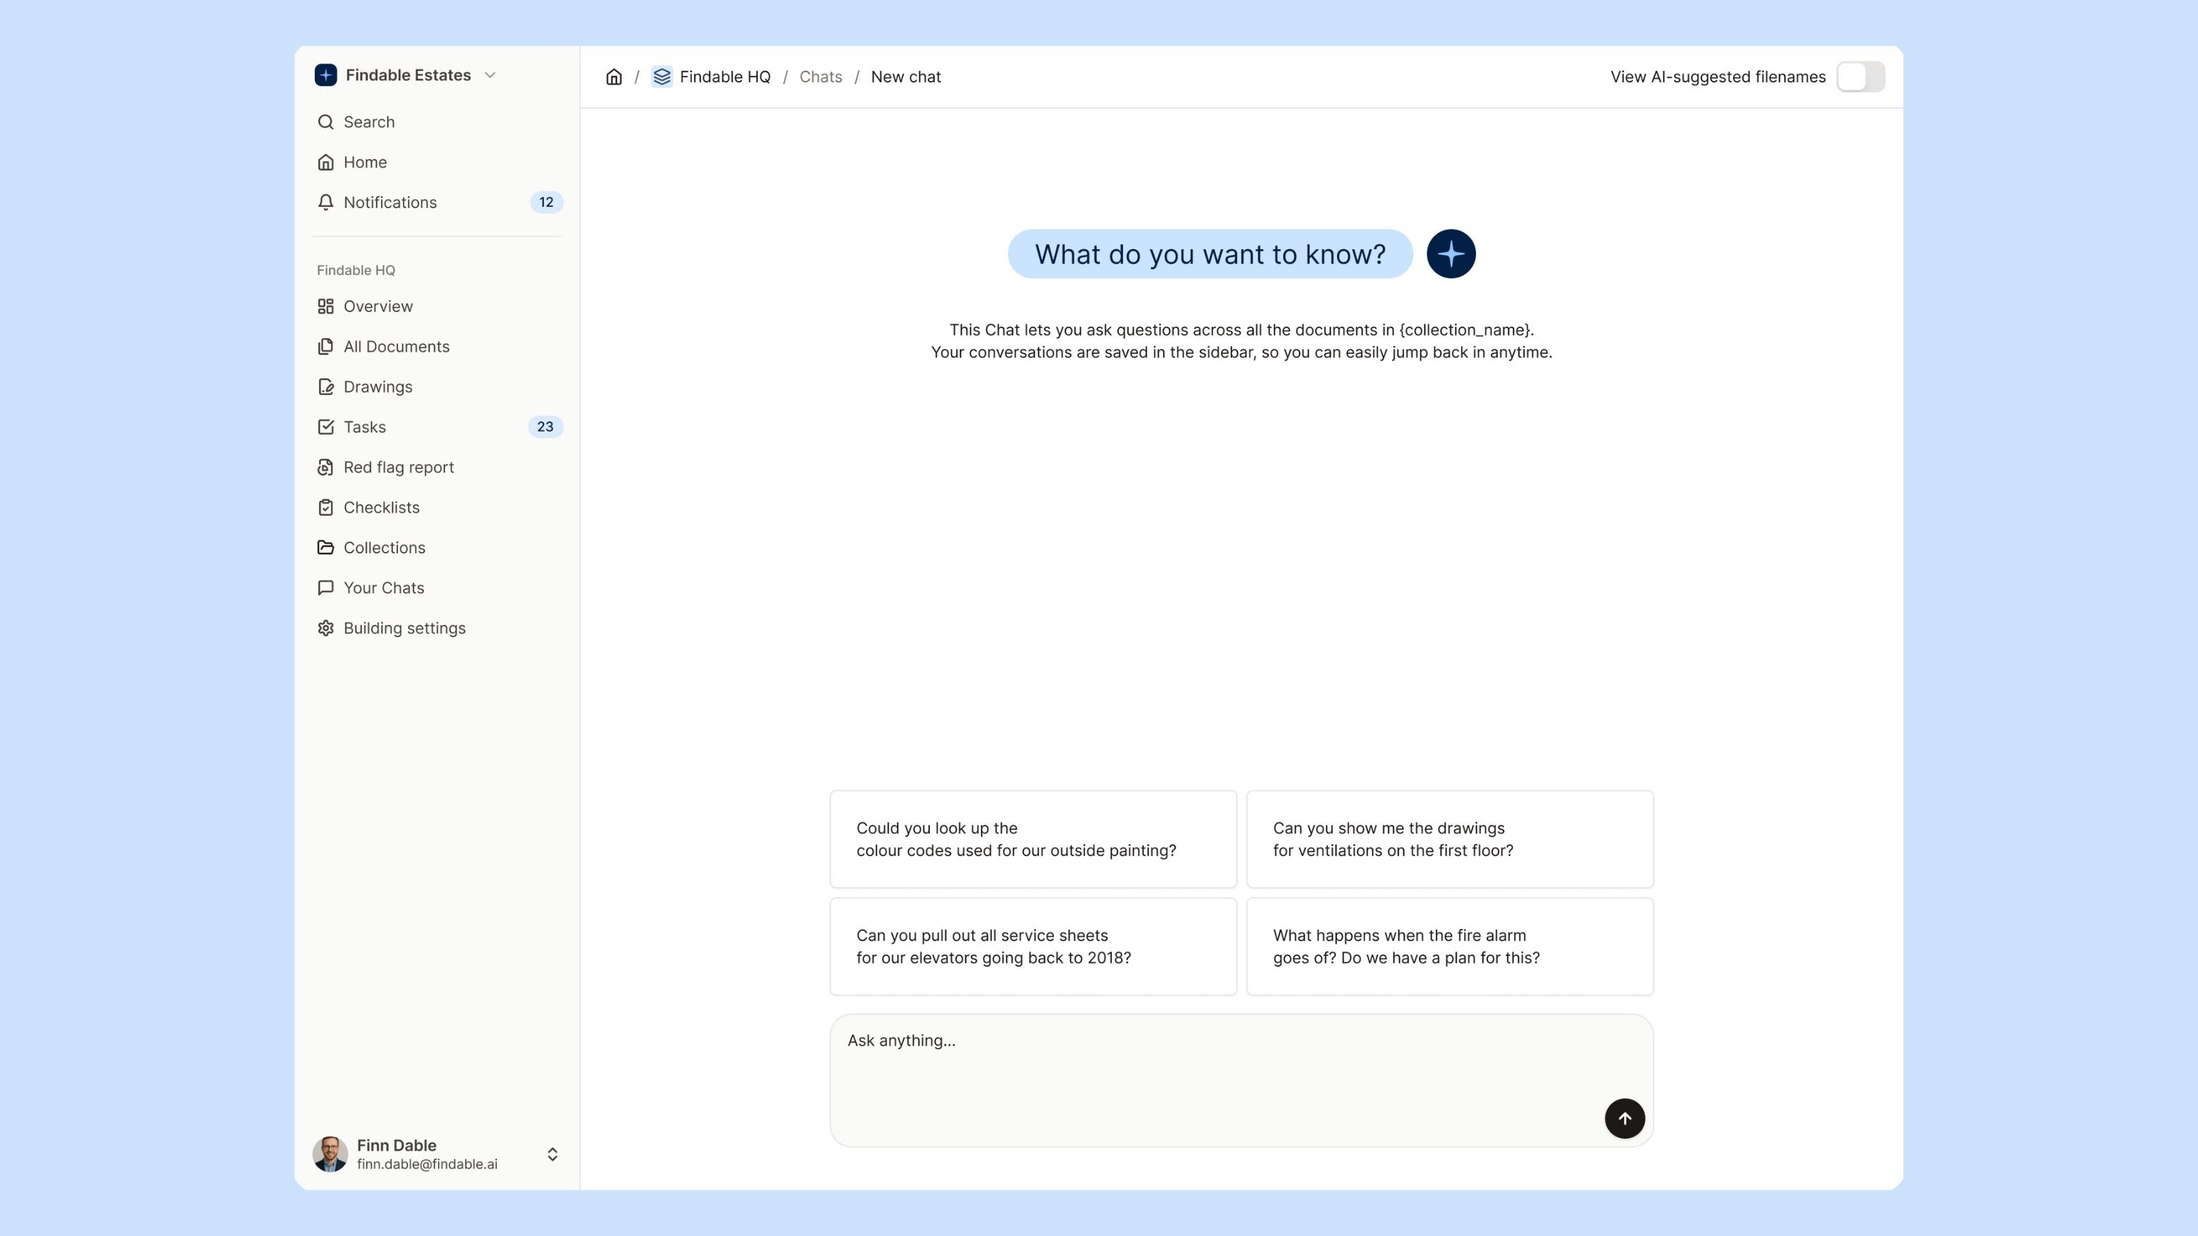Click the Checklists clipboard icon

click(325, 506)
